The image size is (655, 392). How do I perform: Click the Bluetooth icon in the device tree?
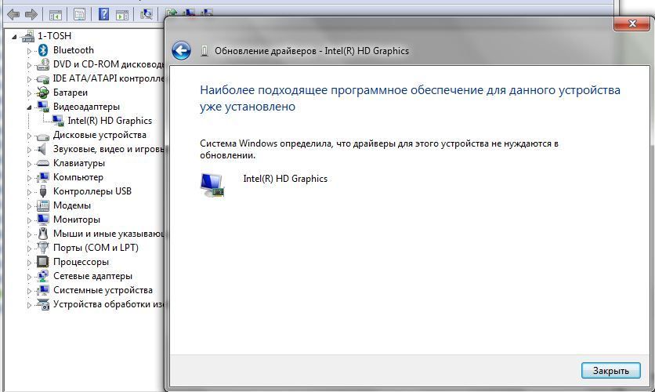[43, 50]
